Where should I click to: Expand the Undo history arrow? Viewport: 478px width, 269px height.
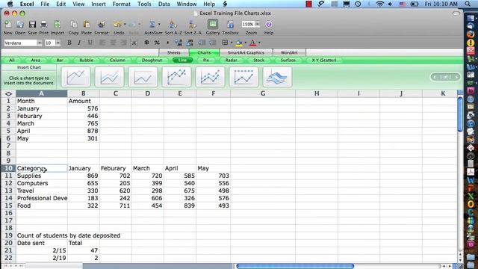click(125, 25)
